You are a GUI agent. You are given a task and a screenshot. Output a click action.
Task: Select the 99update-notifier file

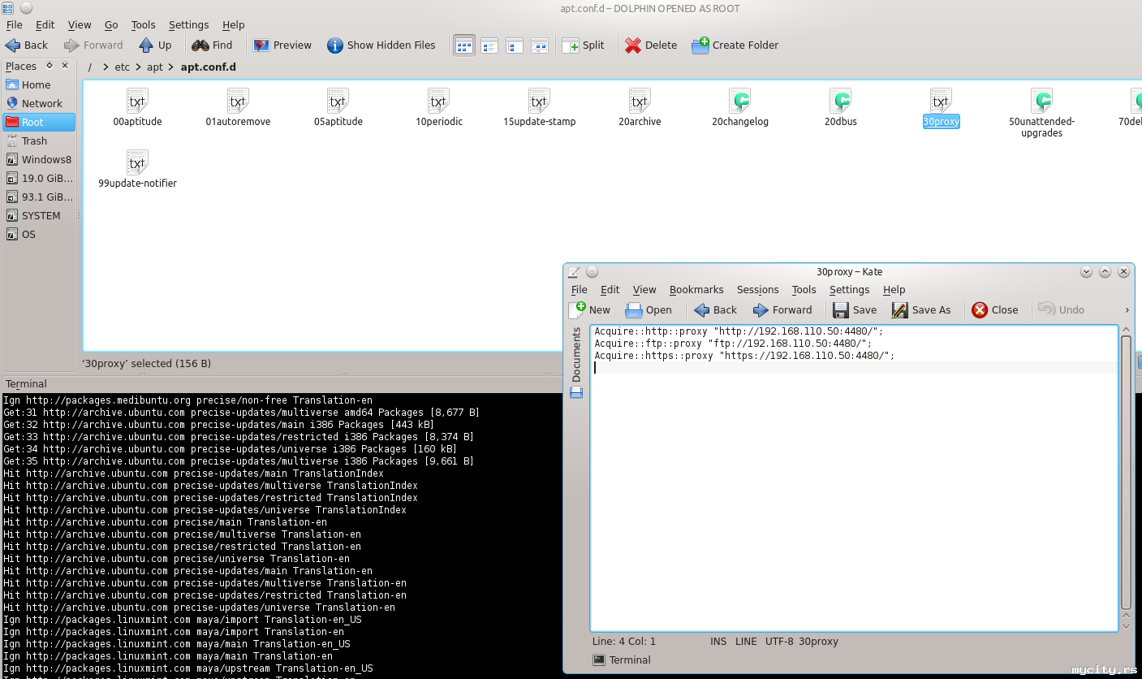coord(137,162)
